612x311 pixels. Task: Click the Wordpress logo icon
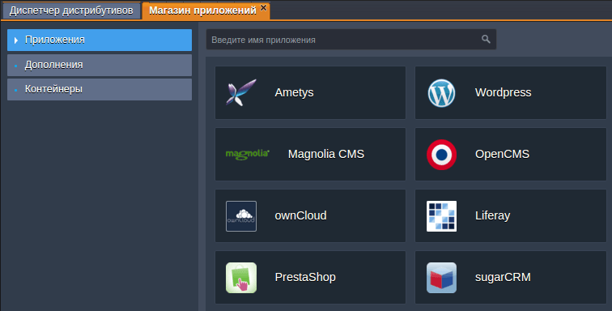tap(441, 93)
